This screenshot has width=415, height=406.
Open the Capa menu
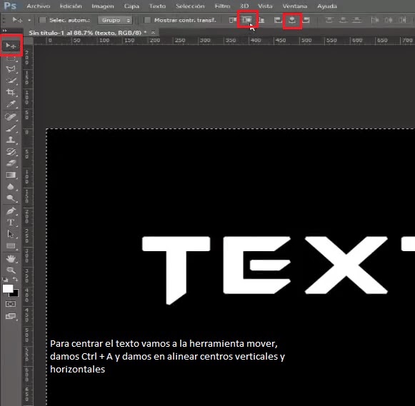click(x=131, y=6)
